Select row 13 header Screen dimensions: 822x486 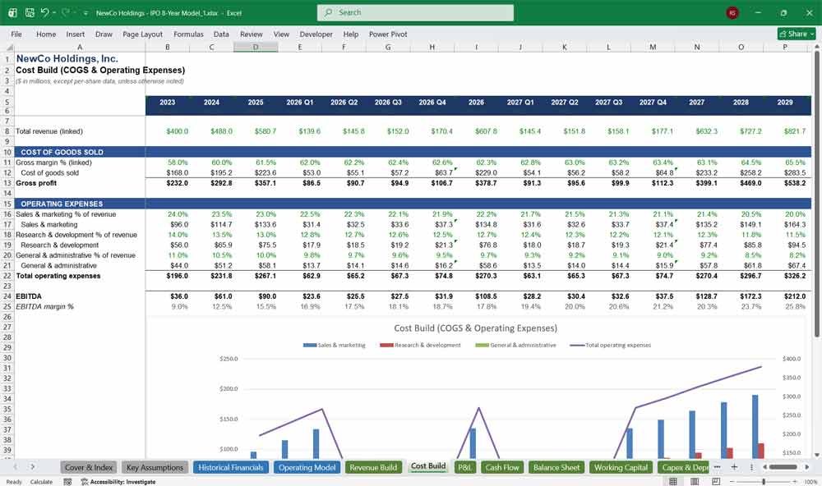pyautogui.click(x=7, y=183)
